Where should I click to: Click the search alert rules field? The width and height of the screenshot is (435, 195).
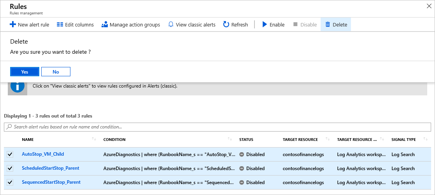(217, 127)
